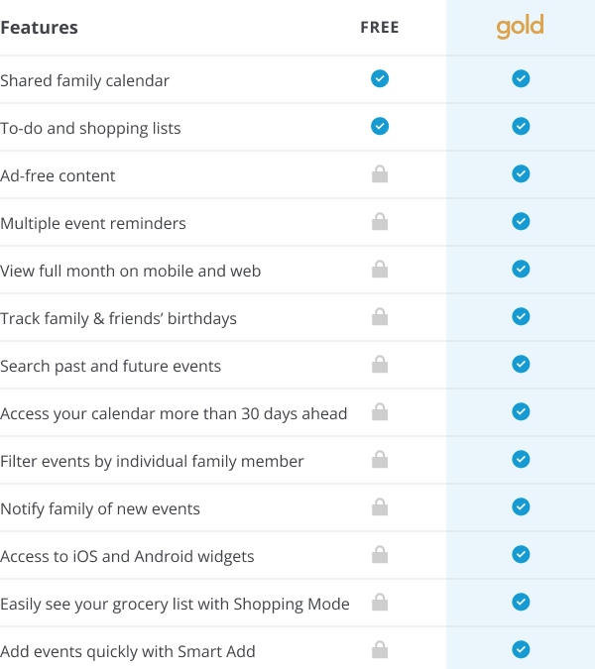Click the Multiple event reminders feature text
Viewport: 595px width, 669px height.
(93, 224)
